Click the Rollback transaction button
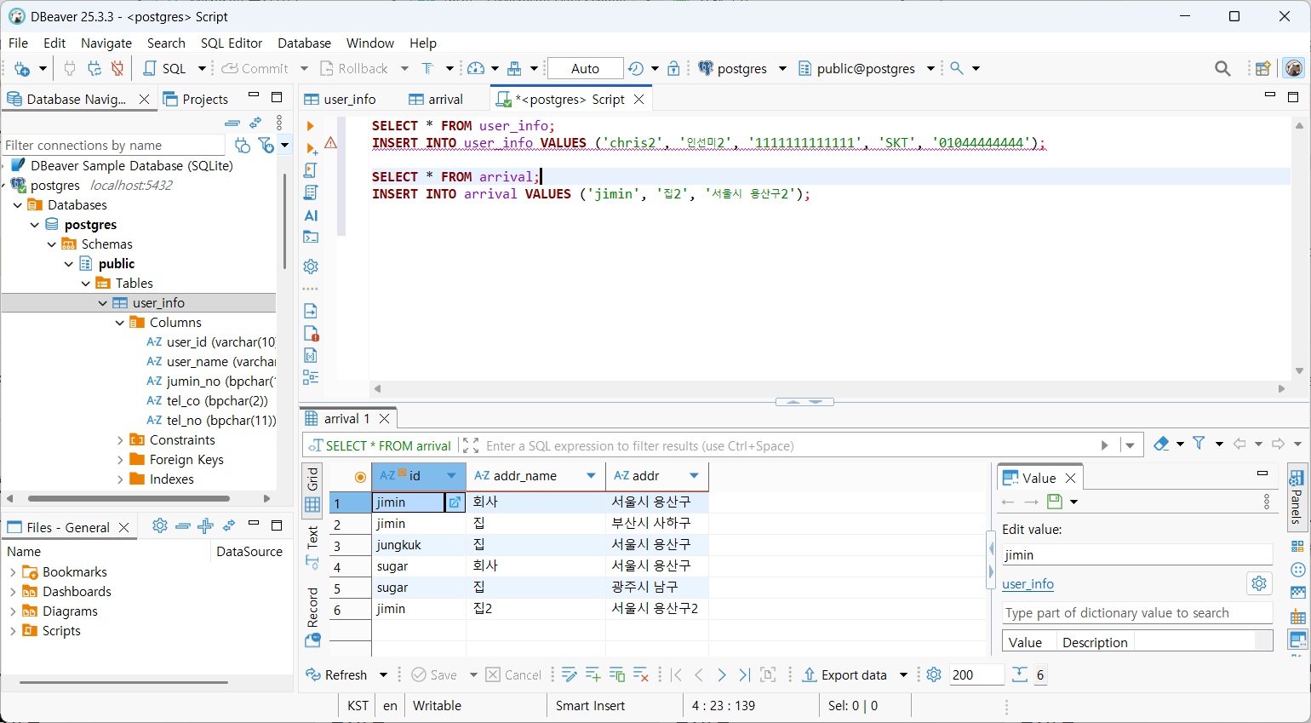The height and width of the screenshot is (723, 1311). 354,68
